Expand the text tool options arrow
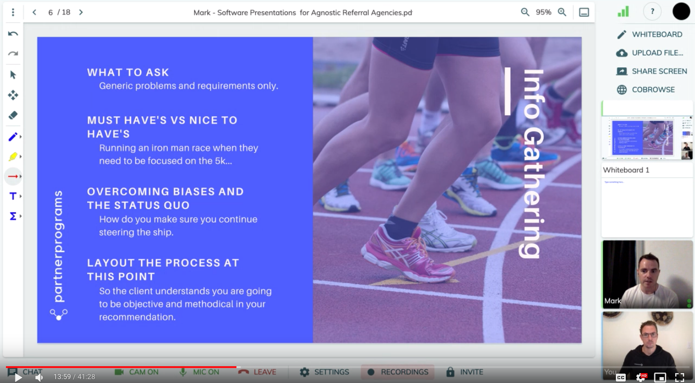 20,196
